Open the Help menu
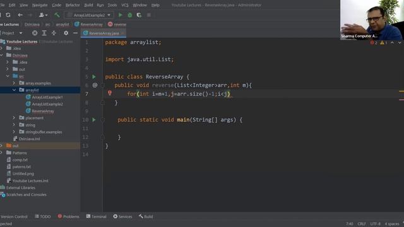 click(155, 5)
